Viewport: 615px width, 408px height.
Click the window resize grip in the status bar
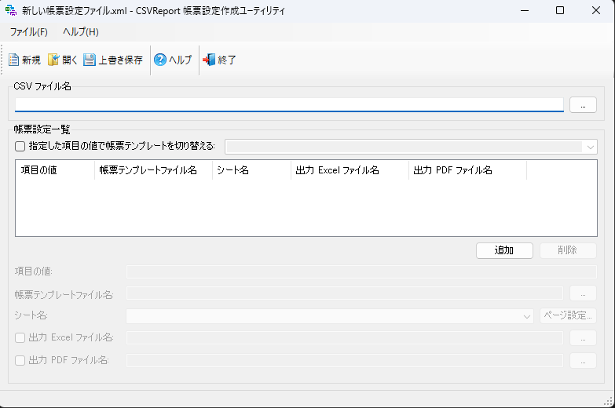[609, 402]
